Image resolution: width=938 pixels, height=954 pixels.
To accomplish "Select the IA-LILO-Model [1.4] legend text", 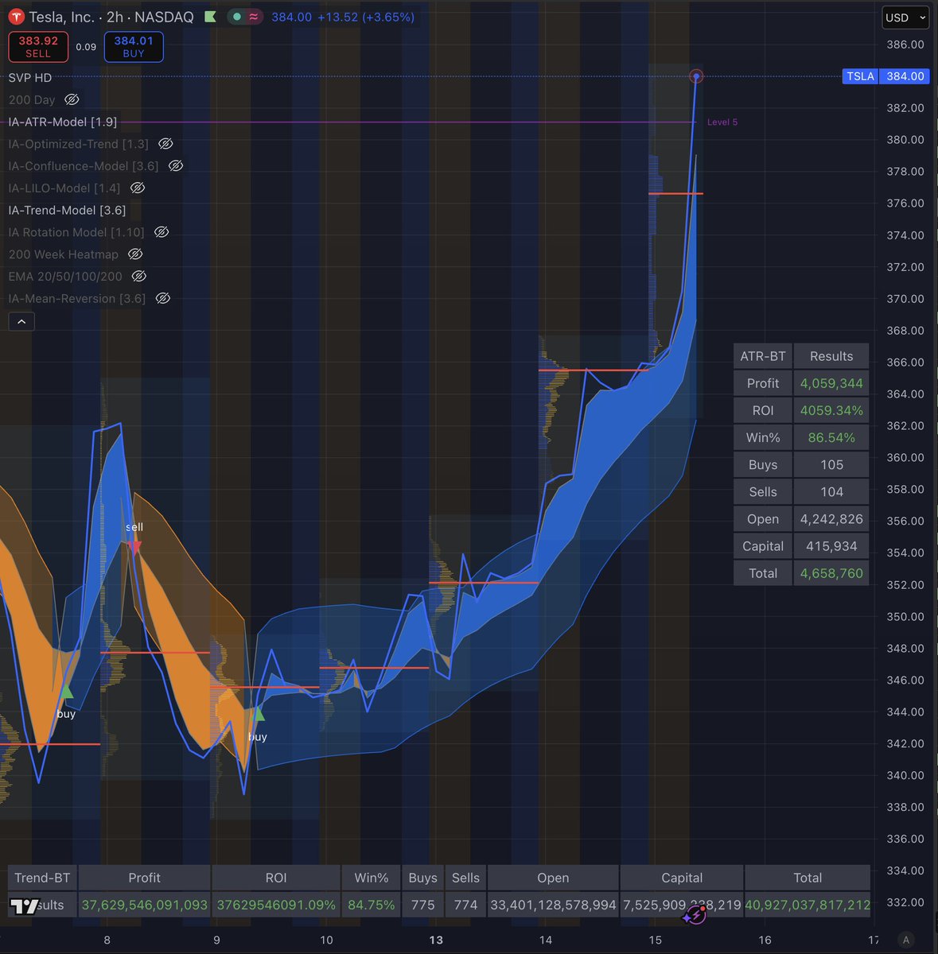I will coord(64,188).
